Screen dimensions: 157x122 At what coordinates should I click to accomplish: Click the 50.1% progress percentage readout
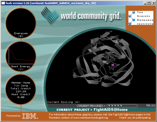151,105
